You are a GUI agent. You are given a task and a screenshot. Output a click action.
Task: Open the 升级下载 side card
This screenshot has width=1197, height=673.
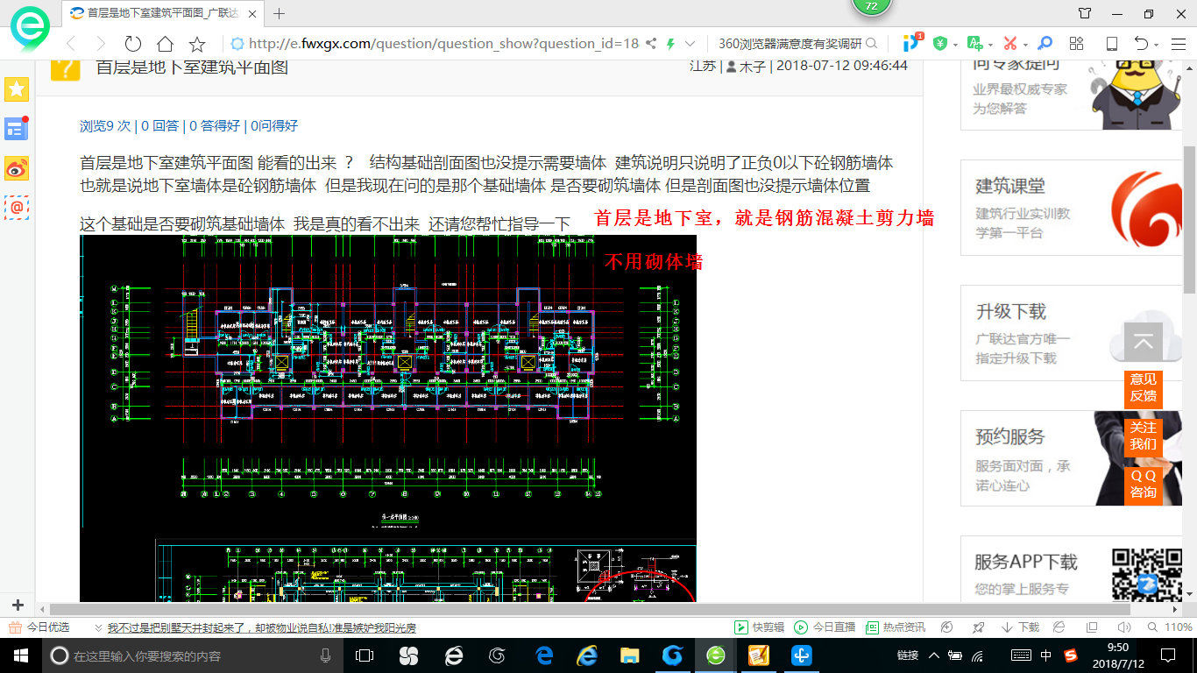click(1073, 333)
